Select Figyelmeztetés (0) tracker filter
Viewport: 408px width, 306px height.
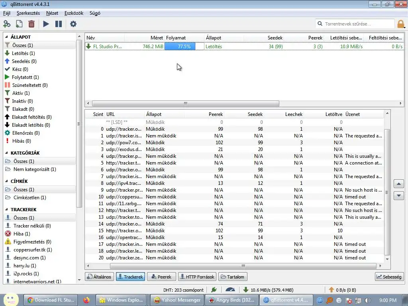click(40, 242)
